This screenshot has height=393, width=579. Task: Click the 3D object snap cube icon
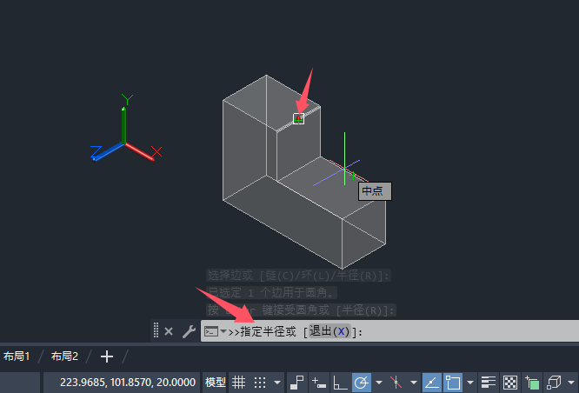(x=554, y=383)
